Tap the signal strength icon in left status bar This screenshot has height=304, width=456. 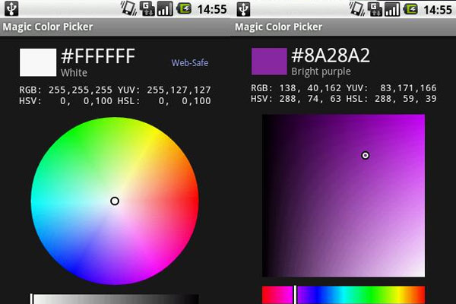165,8
